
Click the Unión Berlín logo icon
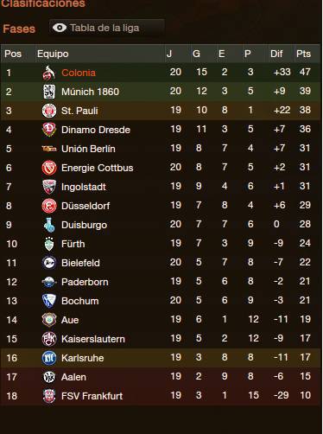pyautogui.click(x=49, y=149)
